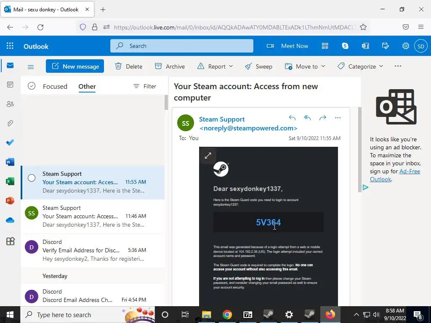
Task: Open the To Do checkmark sidebar icon
Action: 10,142
